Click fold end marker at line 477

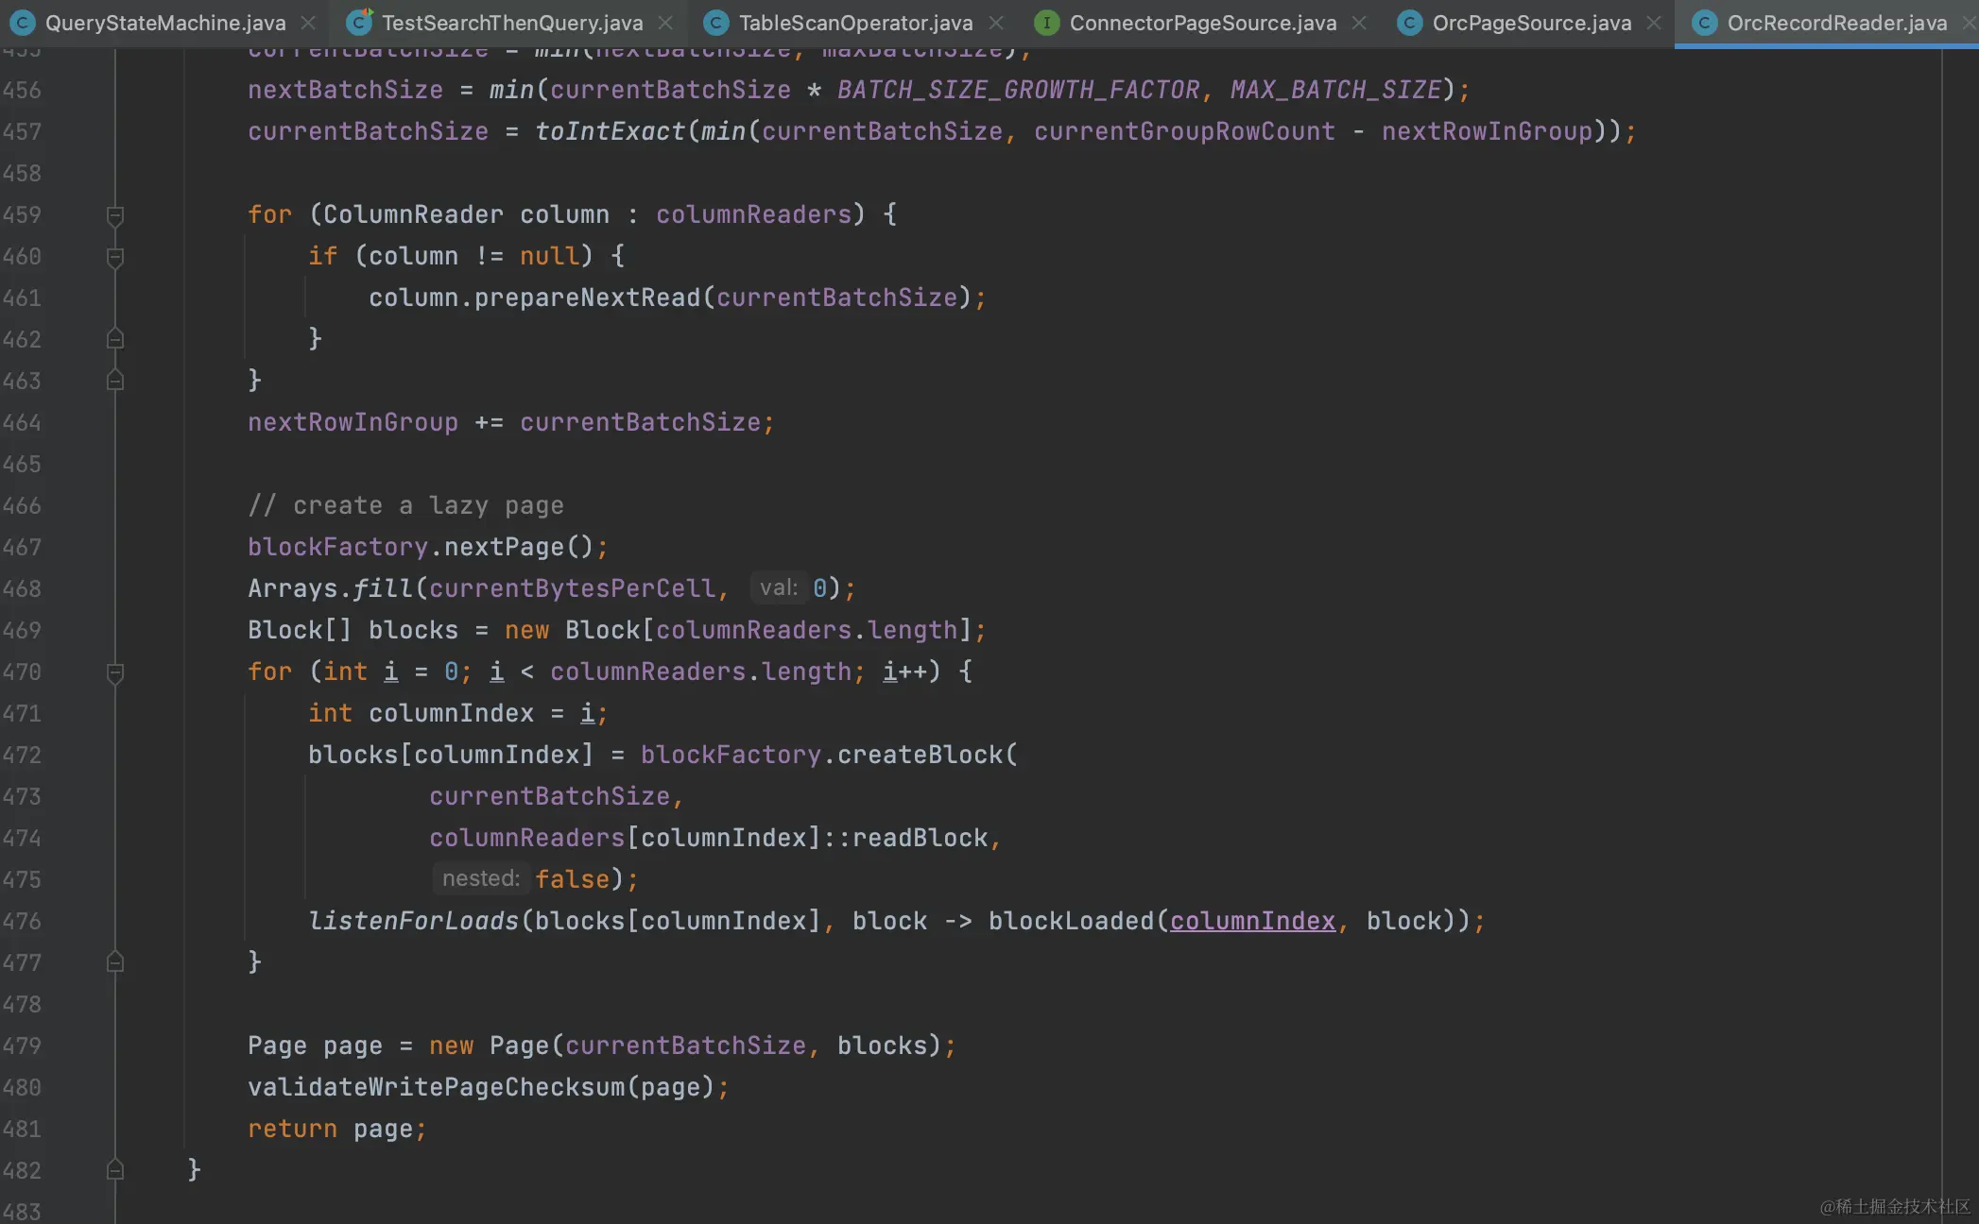[x=115, y=962]
